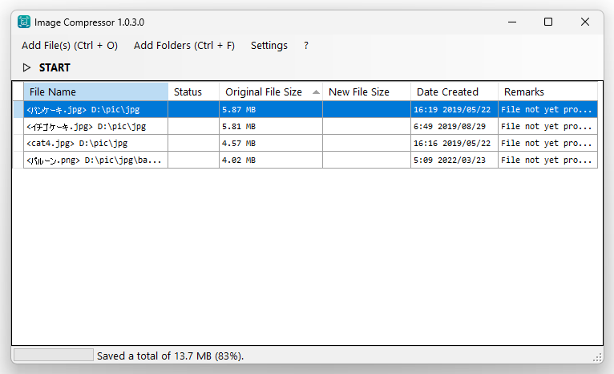Viewport: 614px width, 374px height.
Task: Click the resize grip in status bar
Action: click(x=597, y=357)
